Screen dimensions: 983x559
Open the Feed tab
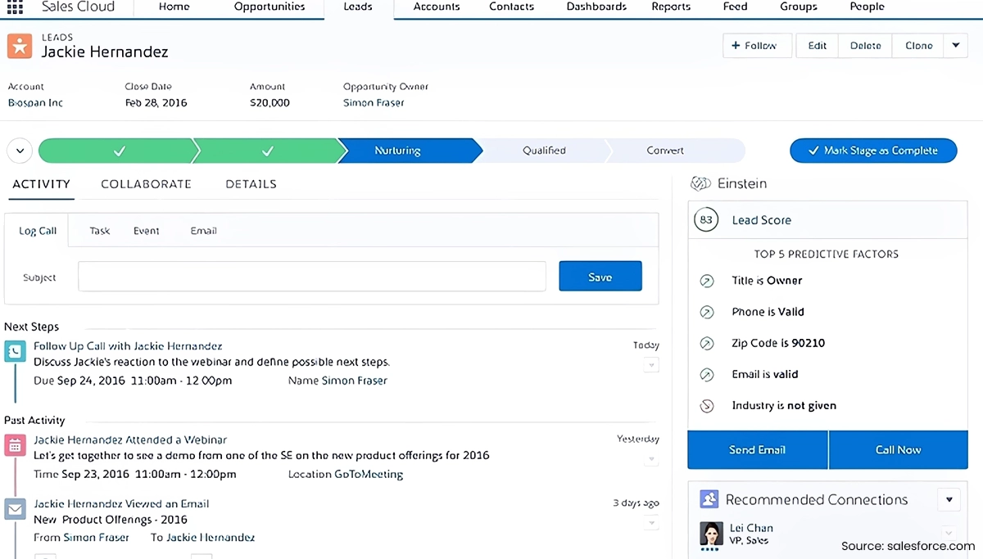click(735, 7)
